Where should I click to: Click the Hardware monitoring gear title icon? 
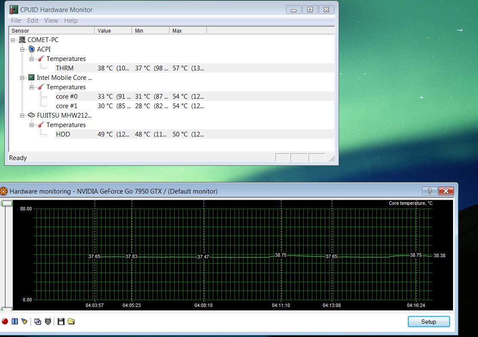point(4,191)
